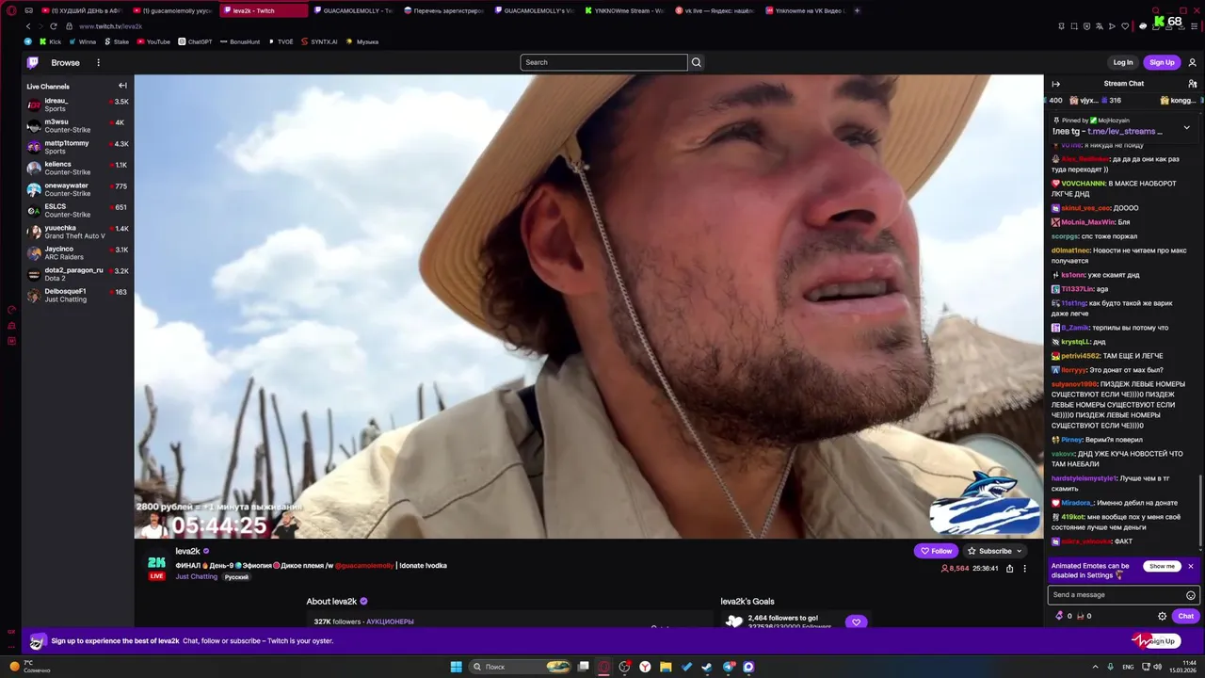Click the Bits balance icon under chat

click(x=1059, y=616)
